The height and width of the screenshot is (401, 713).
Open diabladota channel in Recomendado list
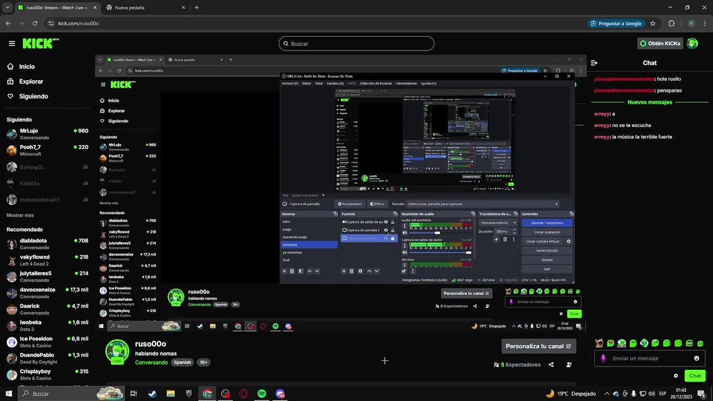coord(47,244)
